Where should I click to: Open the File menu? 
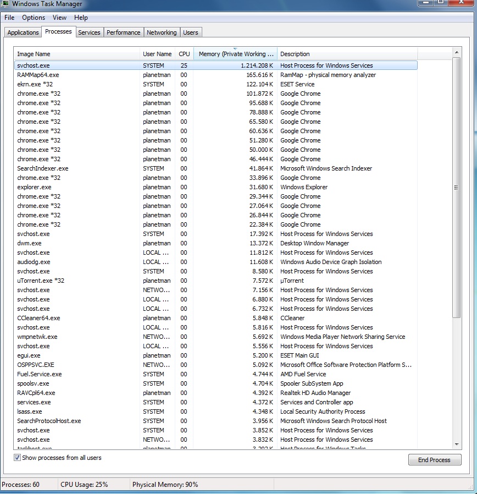tap(9, 18)
